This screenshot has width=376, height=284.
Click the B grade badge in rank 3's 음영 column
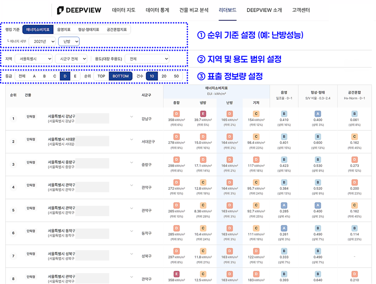[x=284, y=159]
